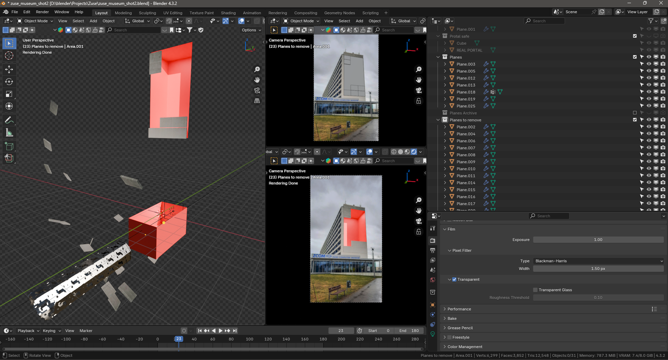
Task: Expand the Performance panel
Action: pyautogui.click(x=459, y=309)
